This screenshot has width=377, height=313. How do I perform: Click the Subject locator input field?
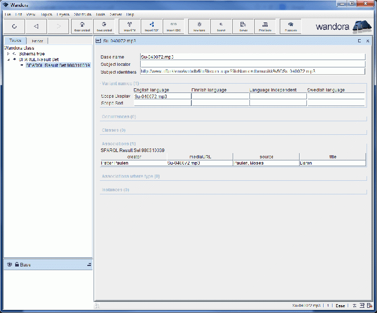252,64
